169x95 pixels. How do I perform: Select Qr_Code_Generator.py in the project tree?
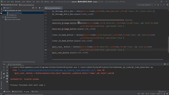(15, 13)
